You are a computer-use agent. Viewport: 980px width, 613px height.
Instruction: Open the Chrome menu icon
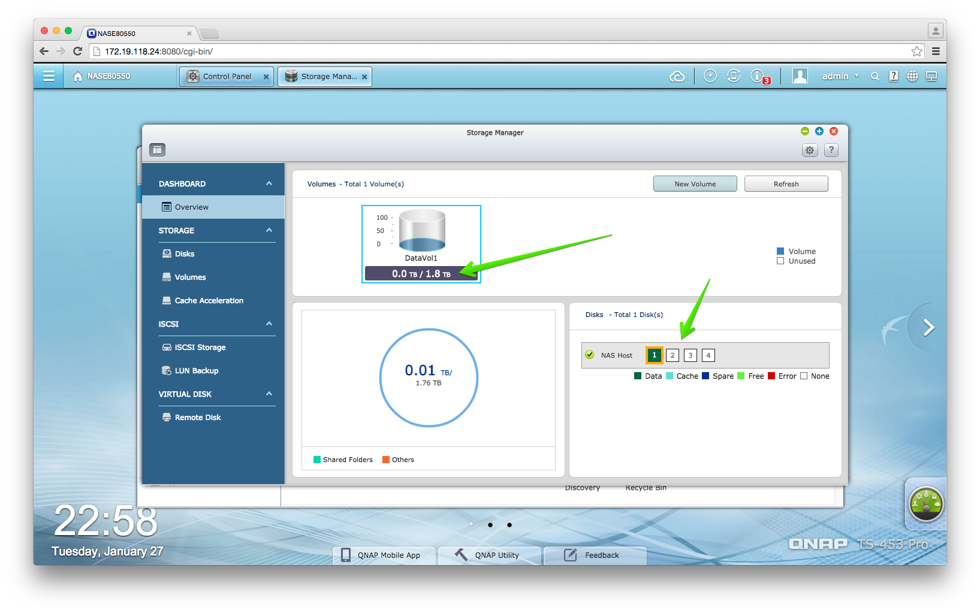pos(936,52)
